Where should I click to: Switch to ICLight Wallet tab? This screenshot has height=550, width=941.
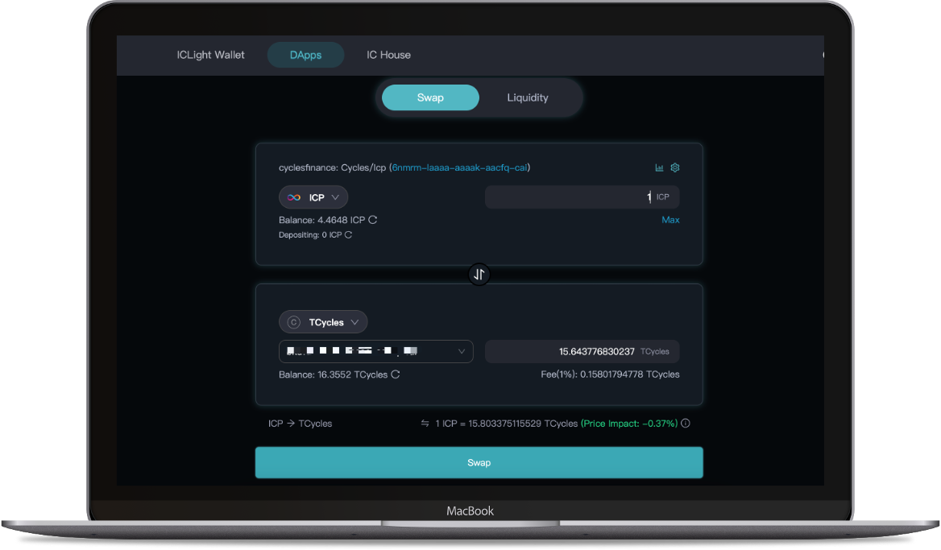click(x=210, y=56)
